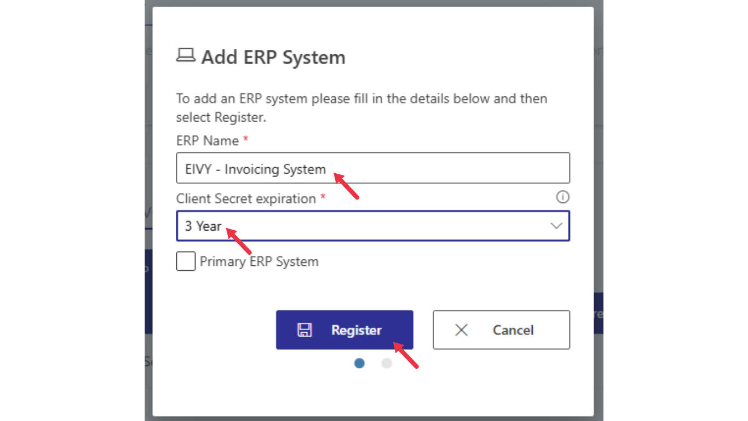
Task: Click dimmed page area right of dialog
Action: pyautogui.click(x=599, y=210)
